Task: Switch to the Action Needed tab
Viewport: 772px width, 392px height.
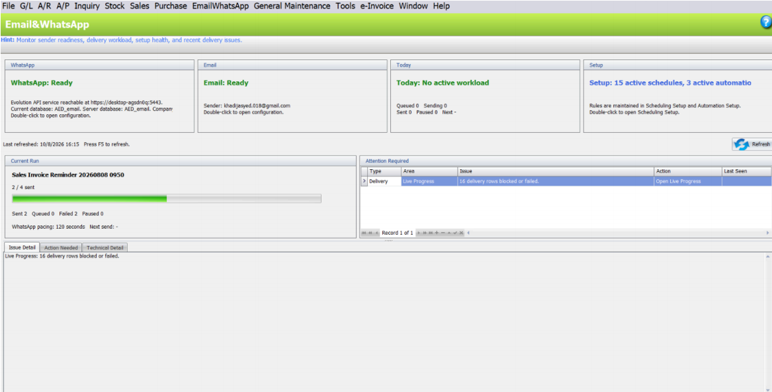Action: (61, 247)
